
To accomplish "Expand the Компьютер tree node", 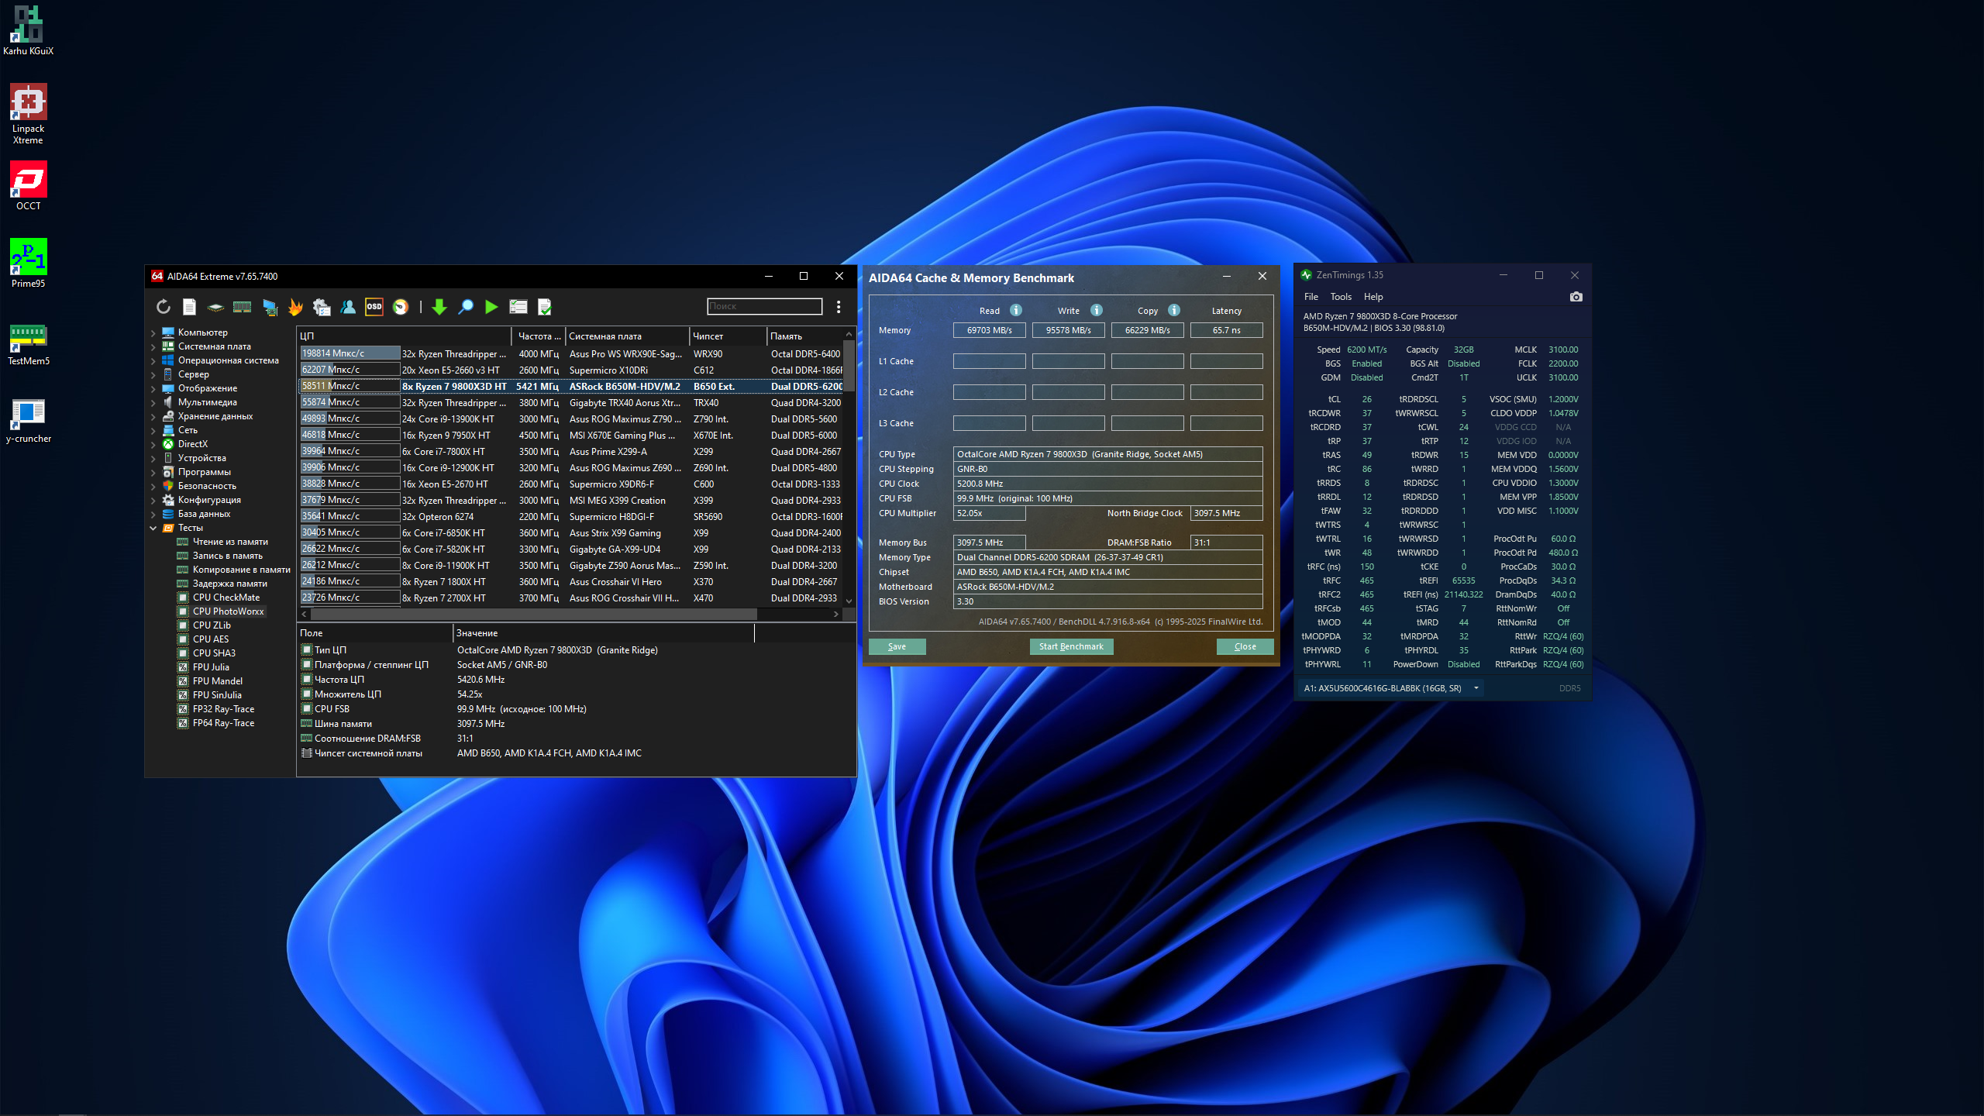I will 153,332.
